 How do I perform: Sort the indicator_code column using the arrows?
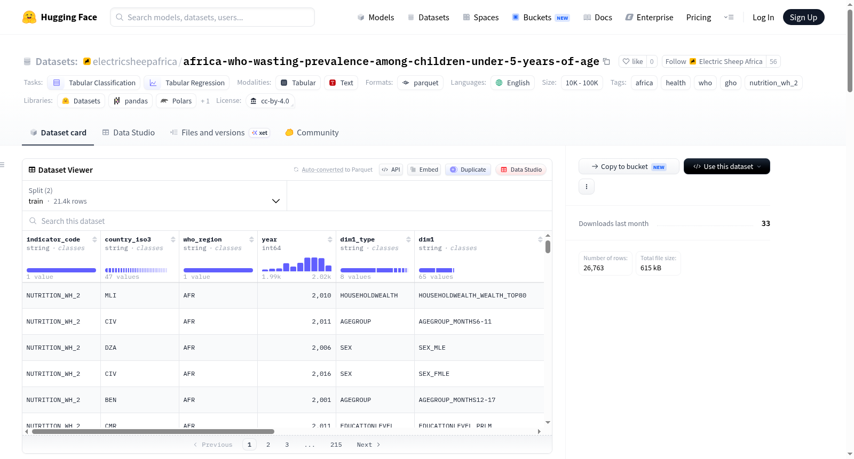click(94, 239)
